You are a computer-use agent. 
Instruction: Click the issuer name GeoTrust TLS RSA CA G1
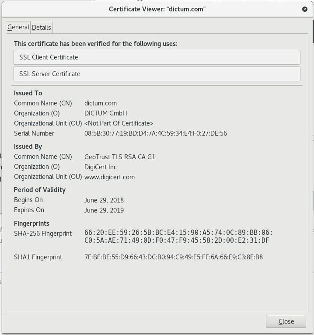coord(120,157)
